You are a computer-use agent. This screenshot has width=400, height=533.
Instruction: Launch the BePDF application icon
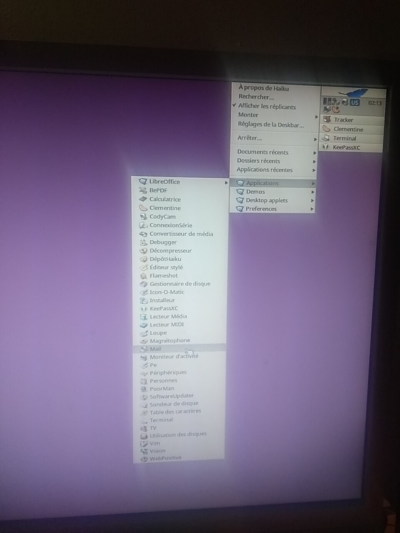[143, 190]
